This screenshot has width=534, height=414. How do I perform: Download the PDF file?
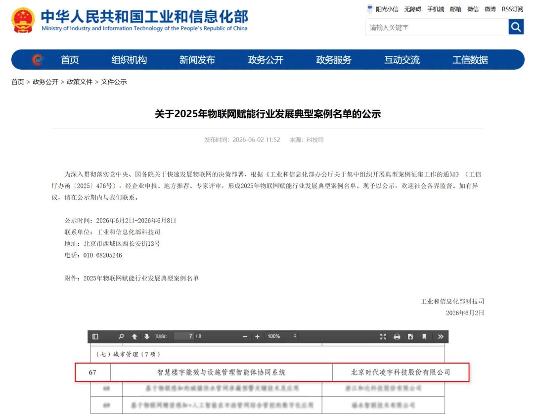pos(410,337)
